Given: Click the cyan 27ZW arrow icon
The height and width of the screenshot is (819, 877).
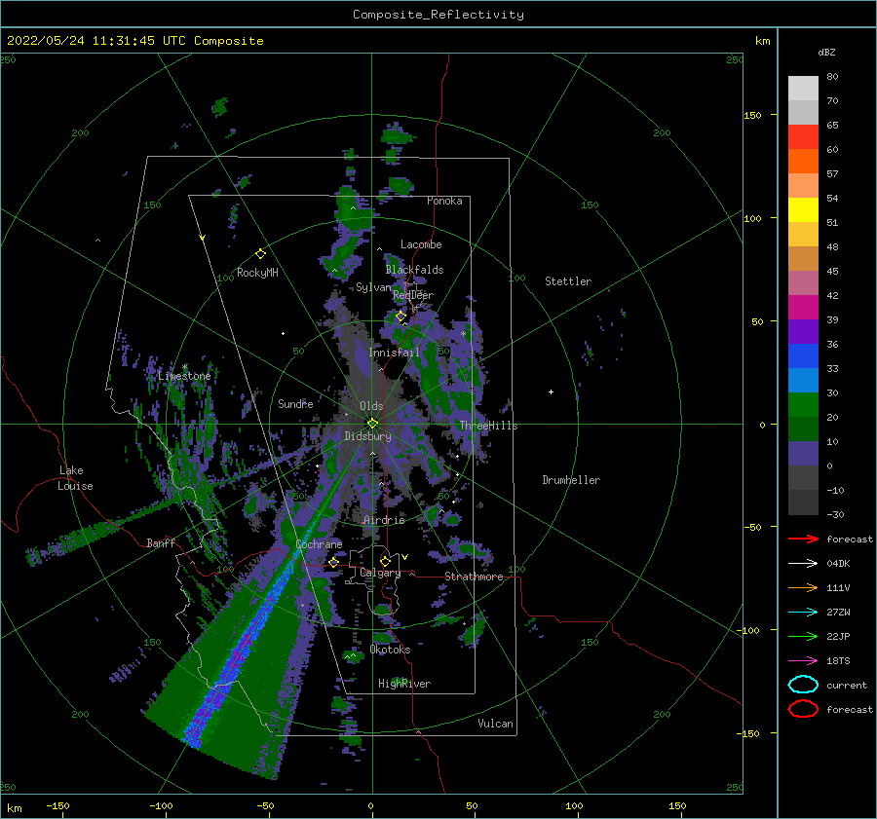Looking at the screenshot, I should [803, 613].
